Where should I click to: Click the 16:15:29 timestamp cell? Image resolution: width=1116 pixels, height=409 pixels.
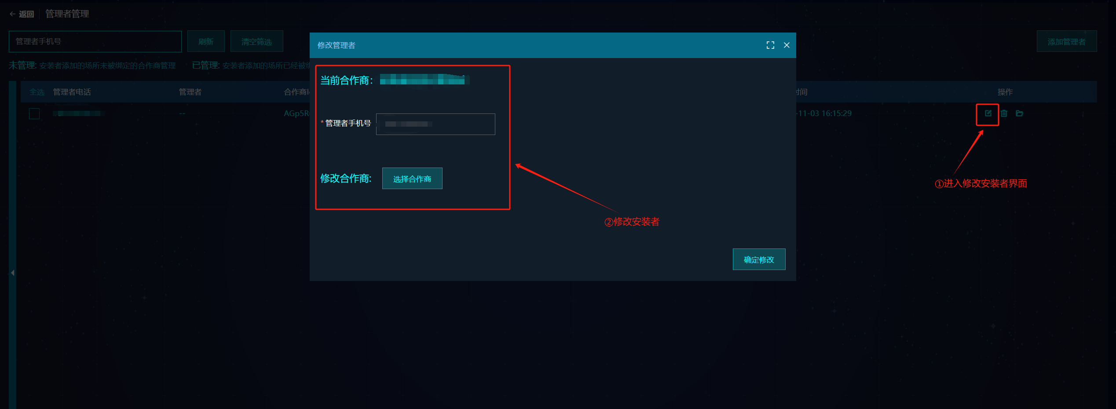tap(825, 113)
